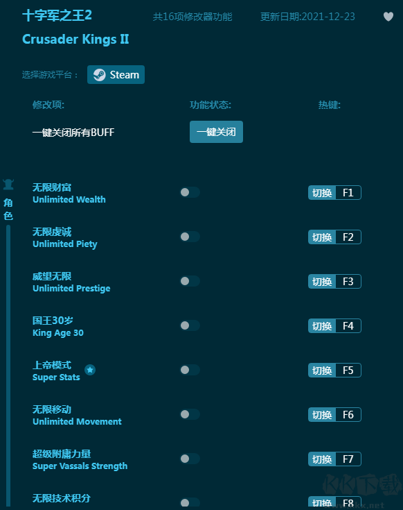Enable Super Stats god mode toggle
Viewport: 403px width, 510px height.
point(190,370)
